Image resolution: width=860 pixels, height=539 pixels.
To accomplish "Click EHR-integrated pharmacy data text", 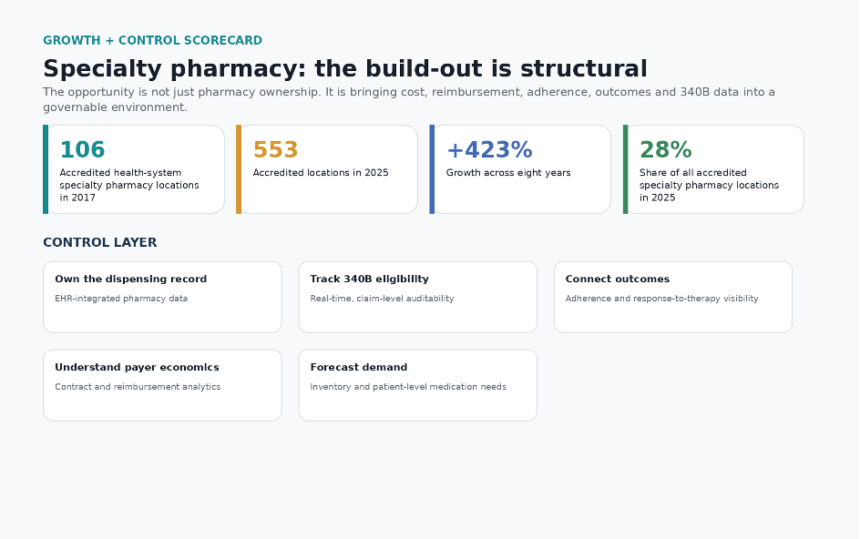I will (121, 299).
